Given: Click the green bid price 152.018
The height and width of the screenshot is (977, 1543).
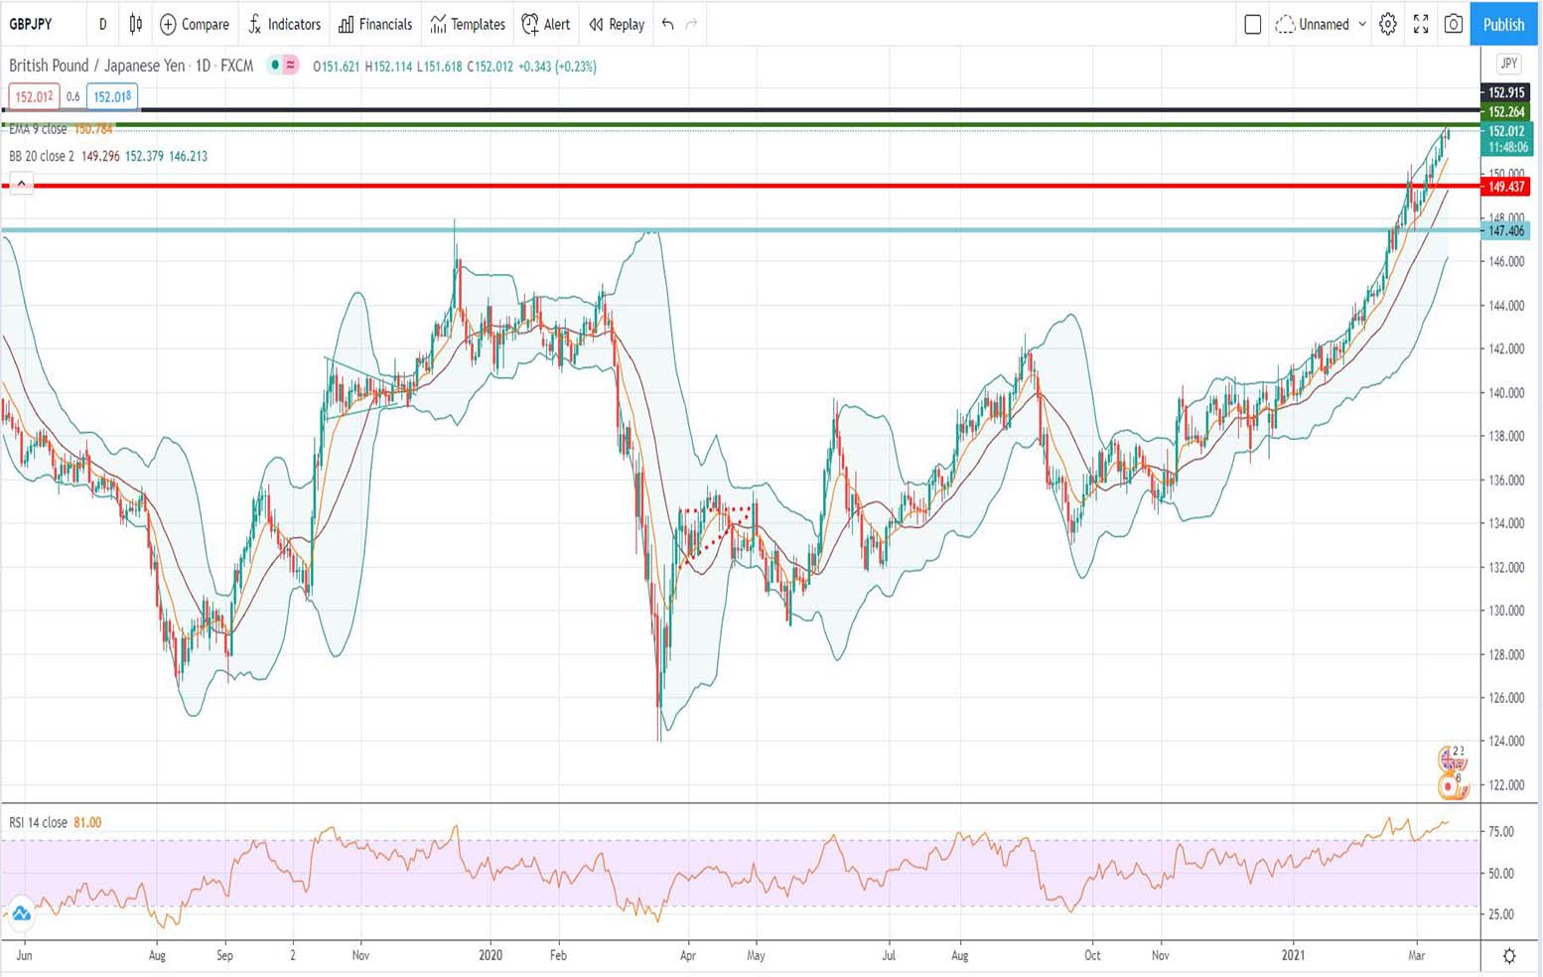Looking at the screenshot, I should [x=110, y=96].
